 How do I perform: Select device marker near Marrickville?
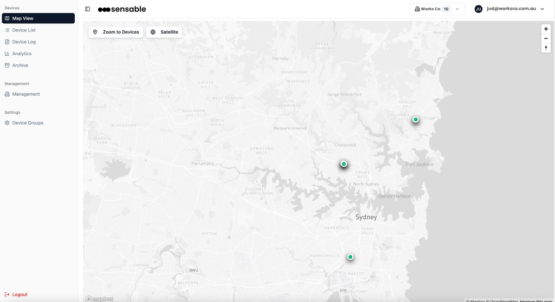tap(350, 257)
